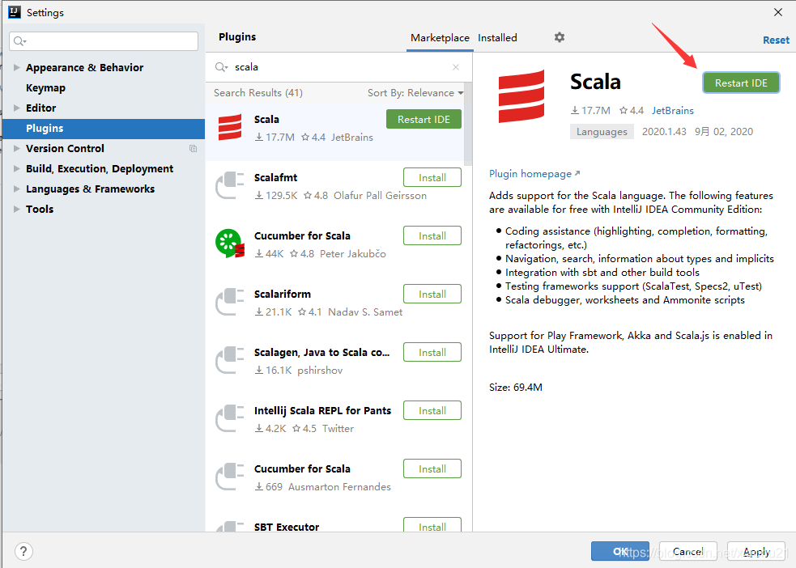This screenshot has height=568, width=796.
Task: Select the Scalagen, Java to Scala plugin name
Action: (321, 353)
